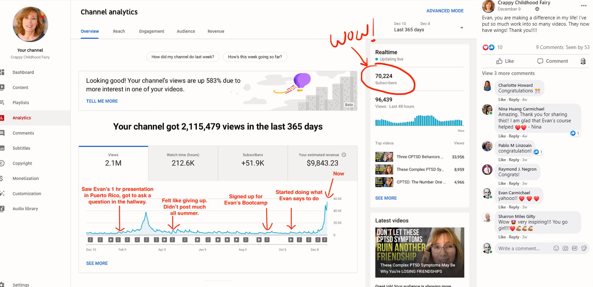
Task: Click TELL ME MORE on the insight card
Action: (102, 101)
